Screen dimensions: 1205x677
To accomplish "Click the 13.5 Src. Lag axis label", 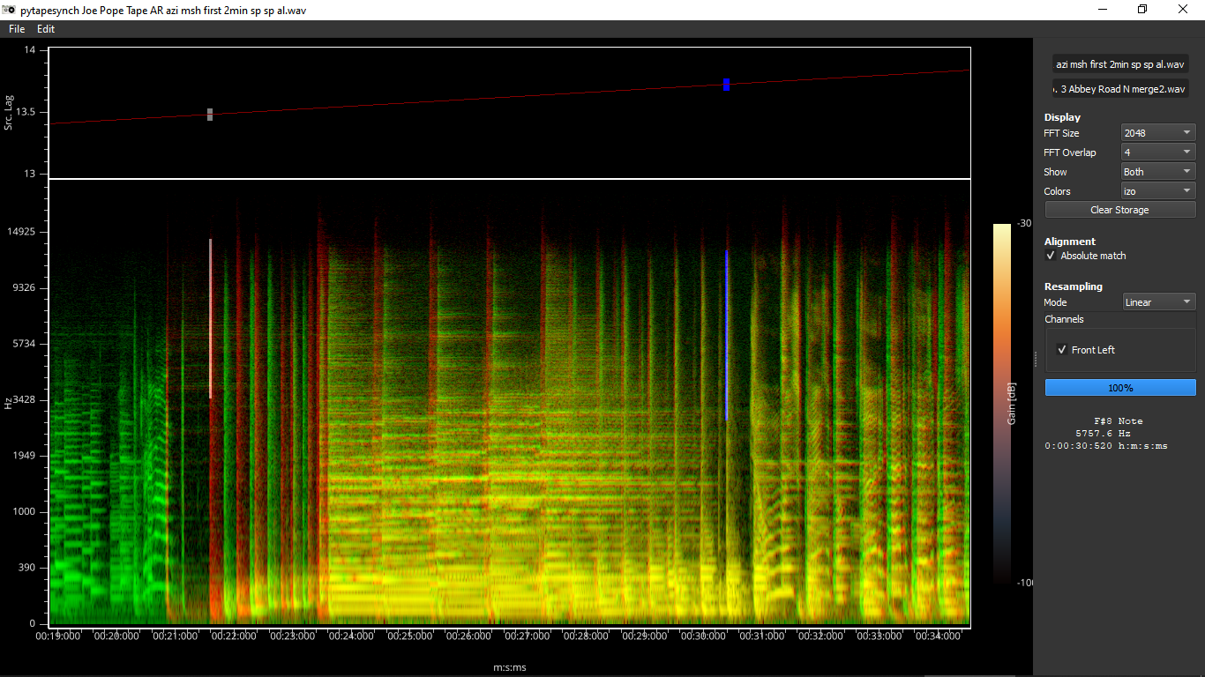I will click(24, 112).
